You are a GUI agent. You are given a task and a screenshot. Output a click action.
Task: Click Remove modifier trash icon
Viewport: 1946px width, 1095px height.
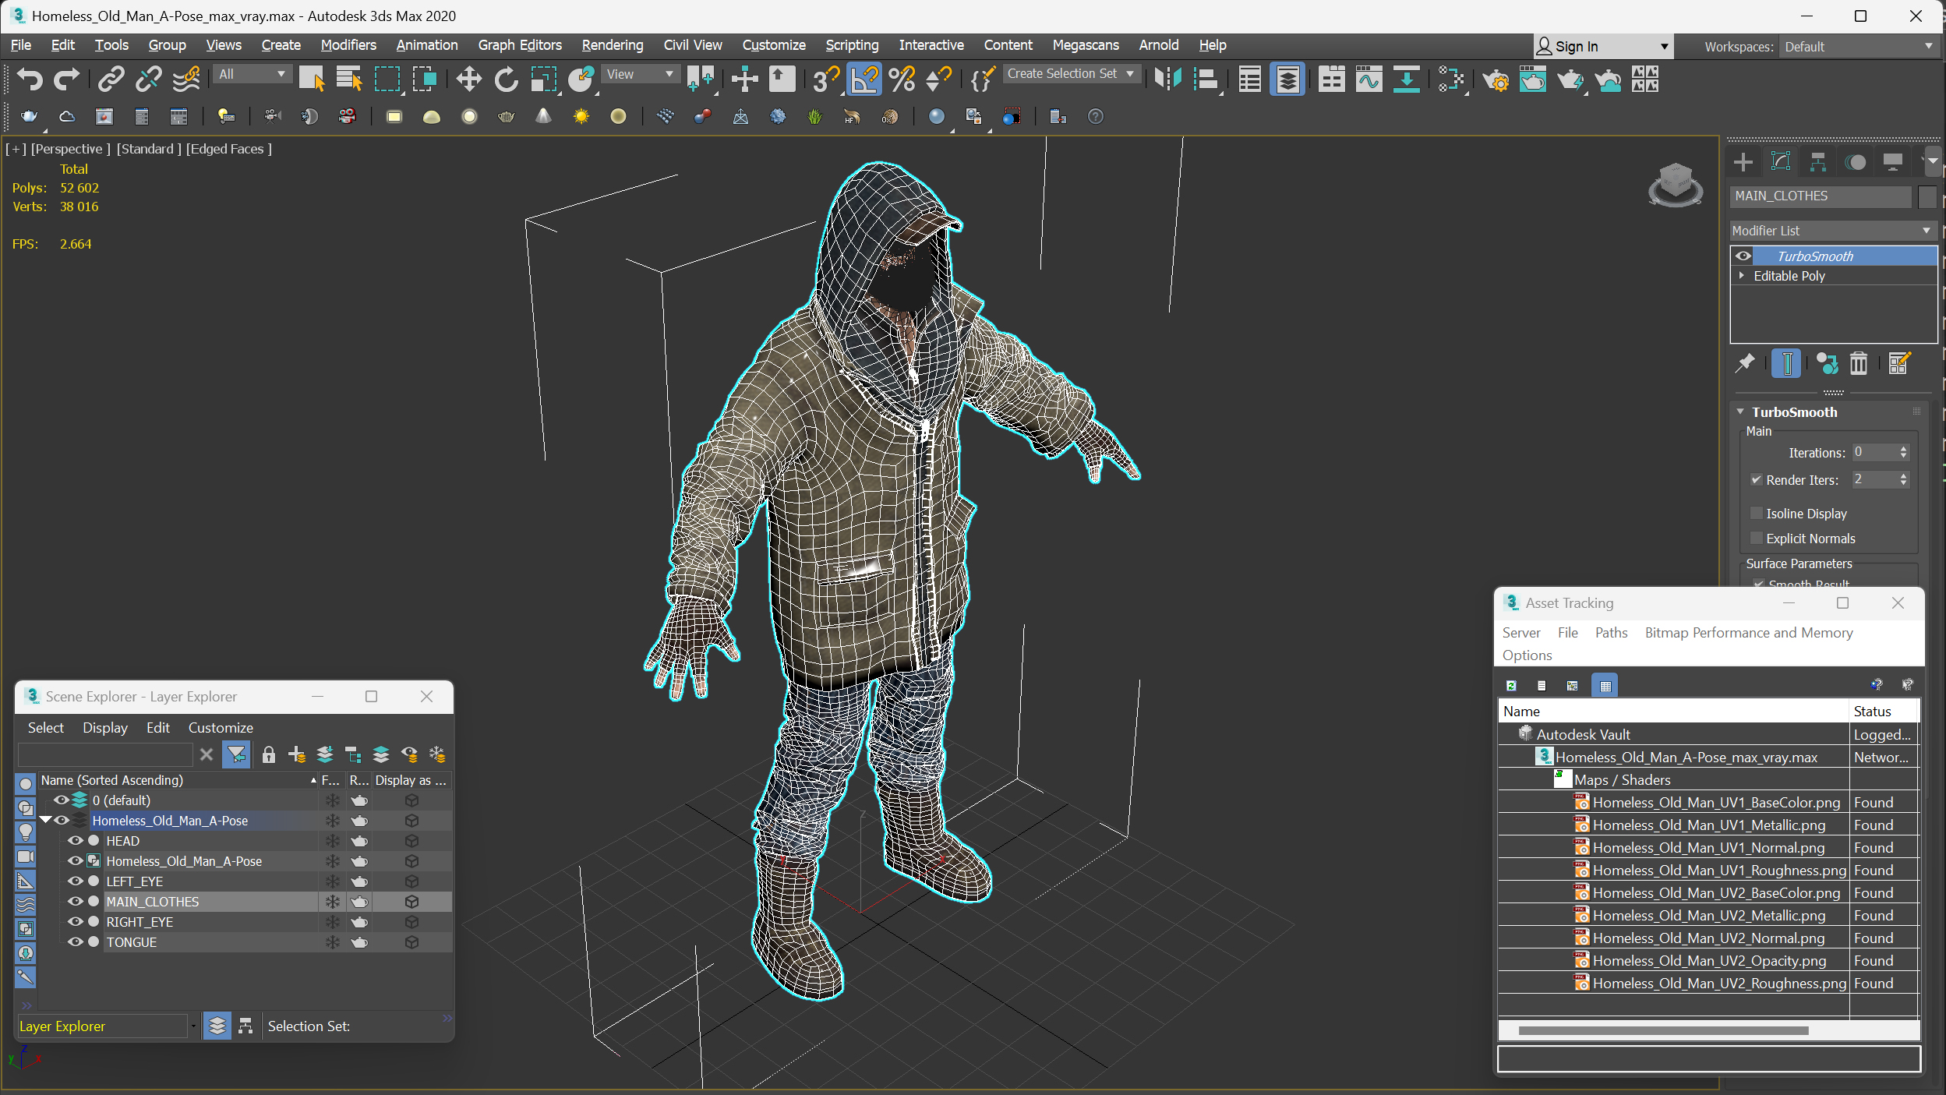[x=1859, y=363]
